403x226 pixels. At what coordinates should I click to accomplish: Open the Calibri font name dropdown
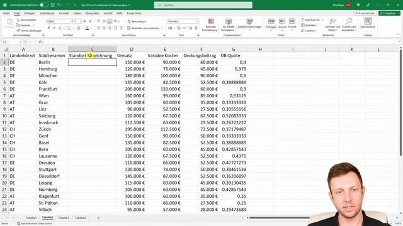71,21
